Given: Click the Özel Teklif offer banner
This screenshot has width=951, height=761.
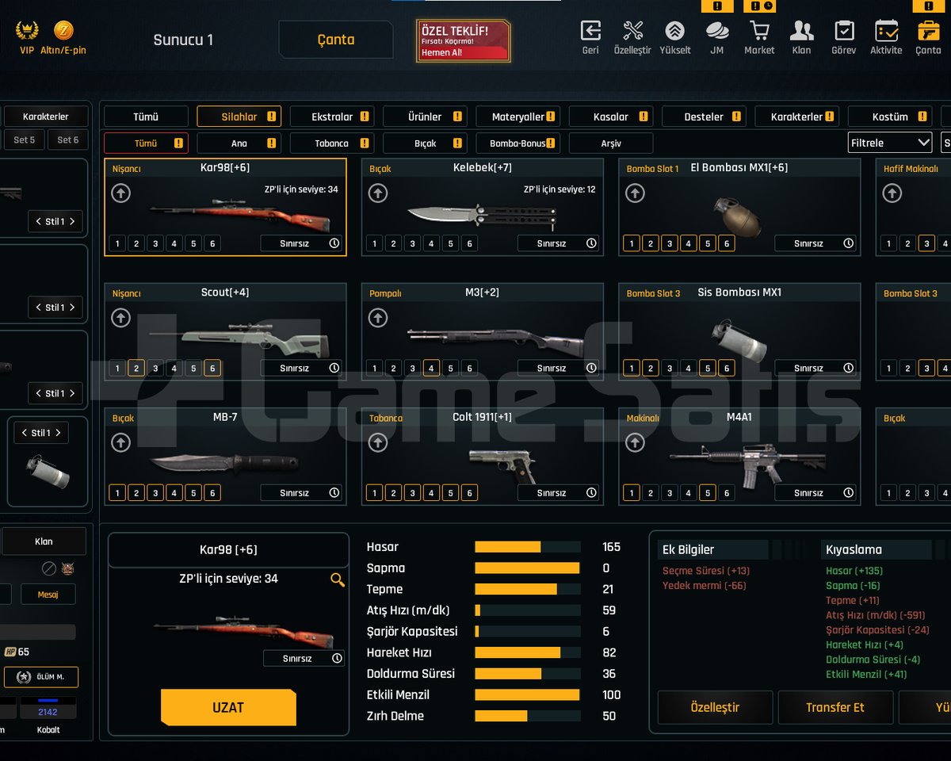Looking at the screenshot, I should (x=464, y=41).
